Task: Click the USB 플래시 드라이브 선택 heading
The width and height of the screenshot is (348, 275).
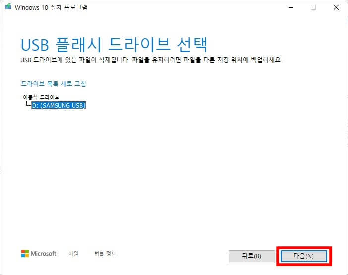Action: pyautogui.click(x=114, y=45)
